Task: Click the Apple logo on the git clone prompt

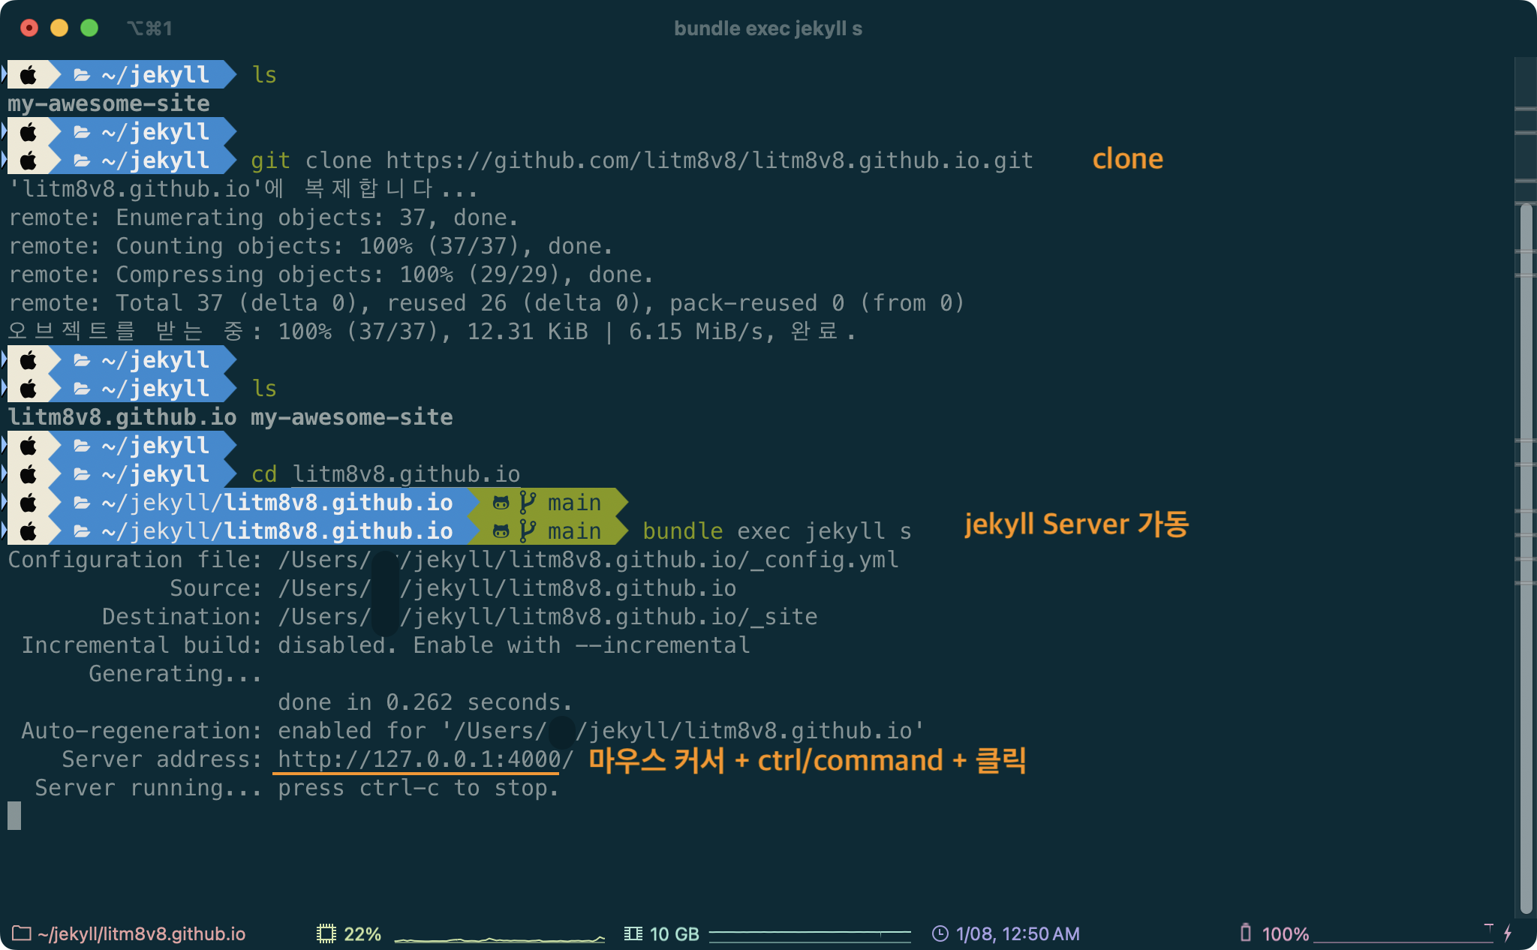Action: click(29, 161)
